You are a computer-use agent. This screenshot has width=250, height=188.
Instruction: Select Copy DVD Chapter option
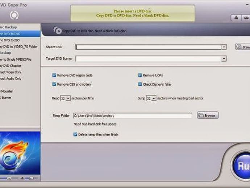20,66
